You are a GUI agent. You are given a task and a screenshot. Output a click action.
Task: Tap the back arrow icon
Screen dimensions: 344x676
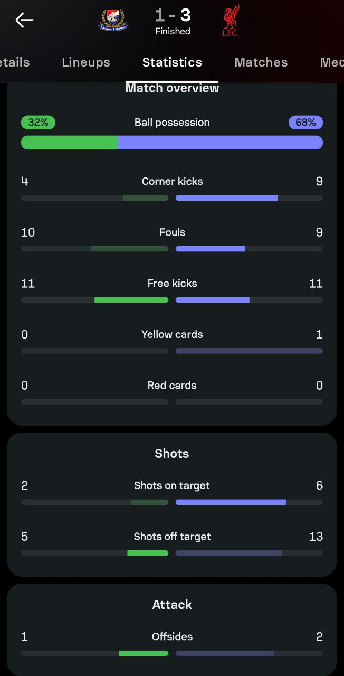tap(24, 20)
